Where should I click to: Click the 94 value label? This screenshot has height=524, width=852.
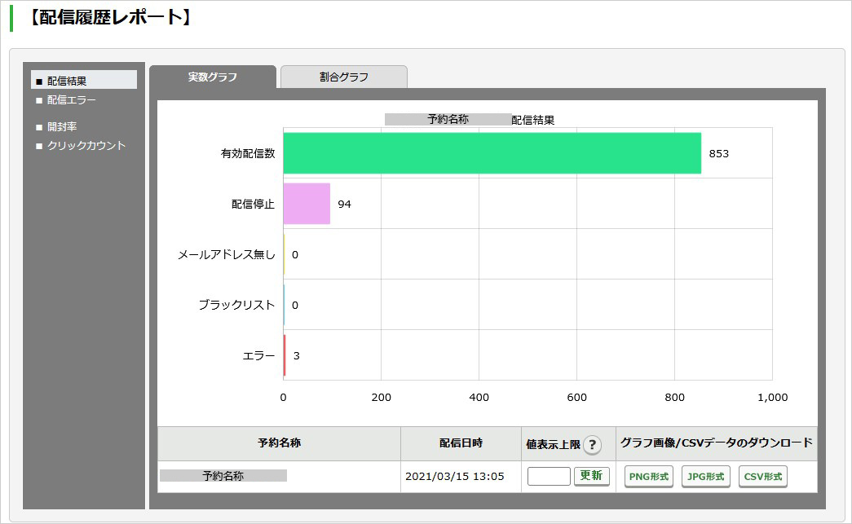345,205
